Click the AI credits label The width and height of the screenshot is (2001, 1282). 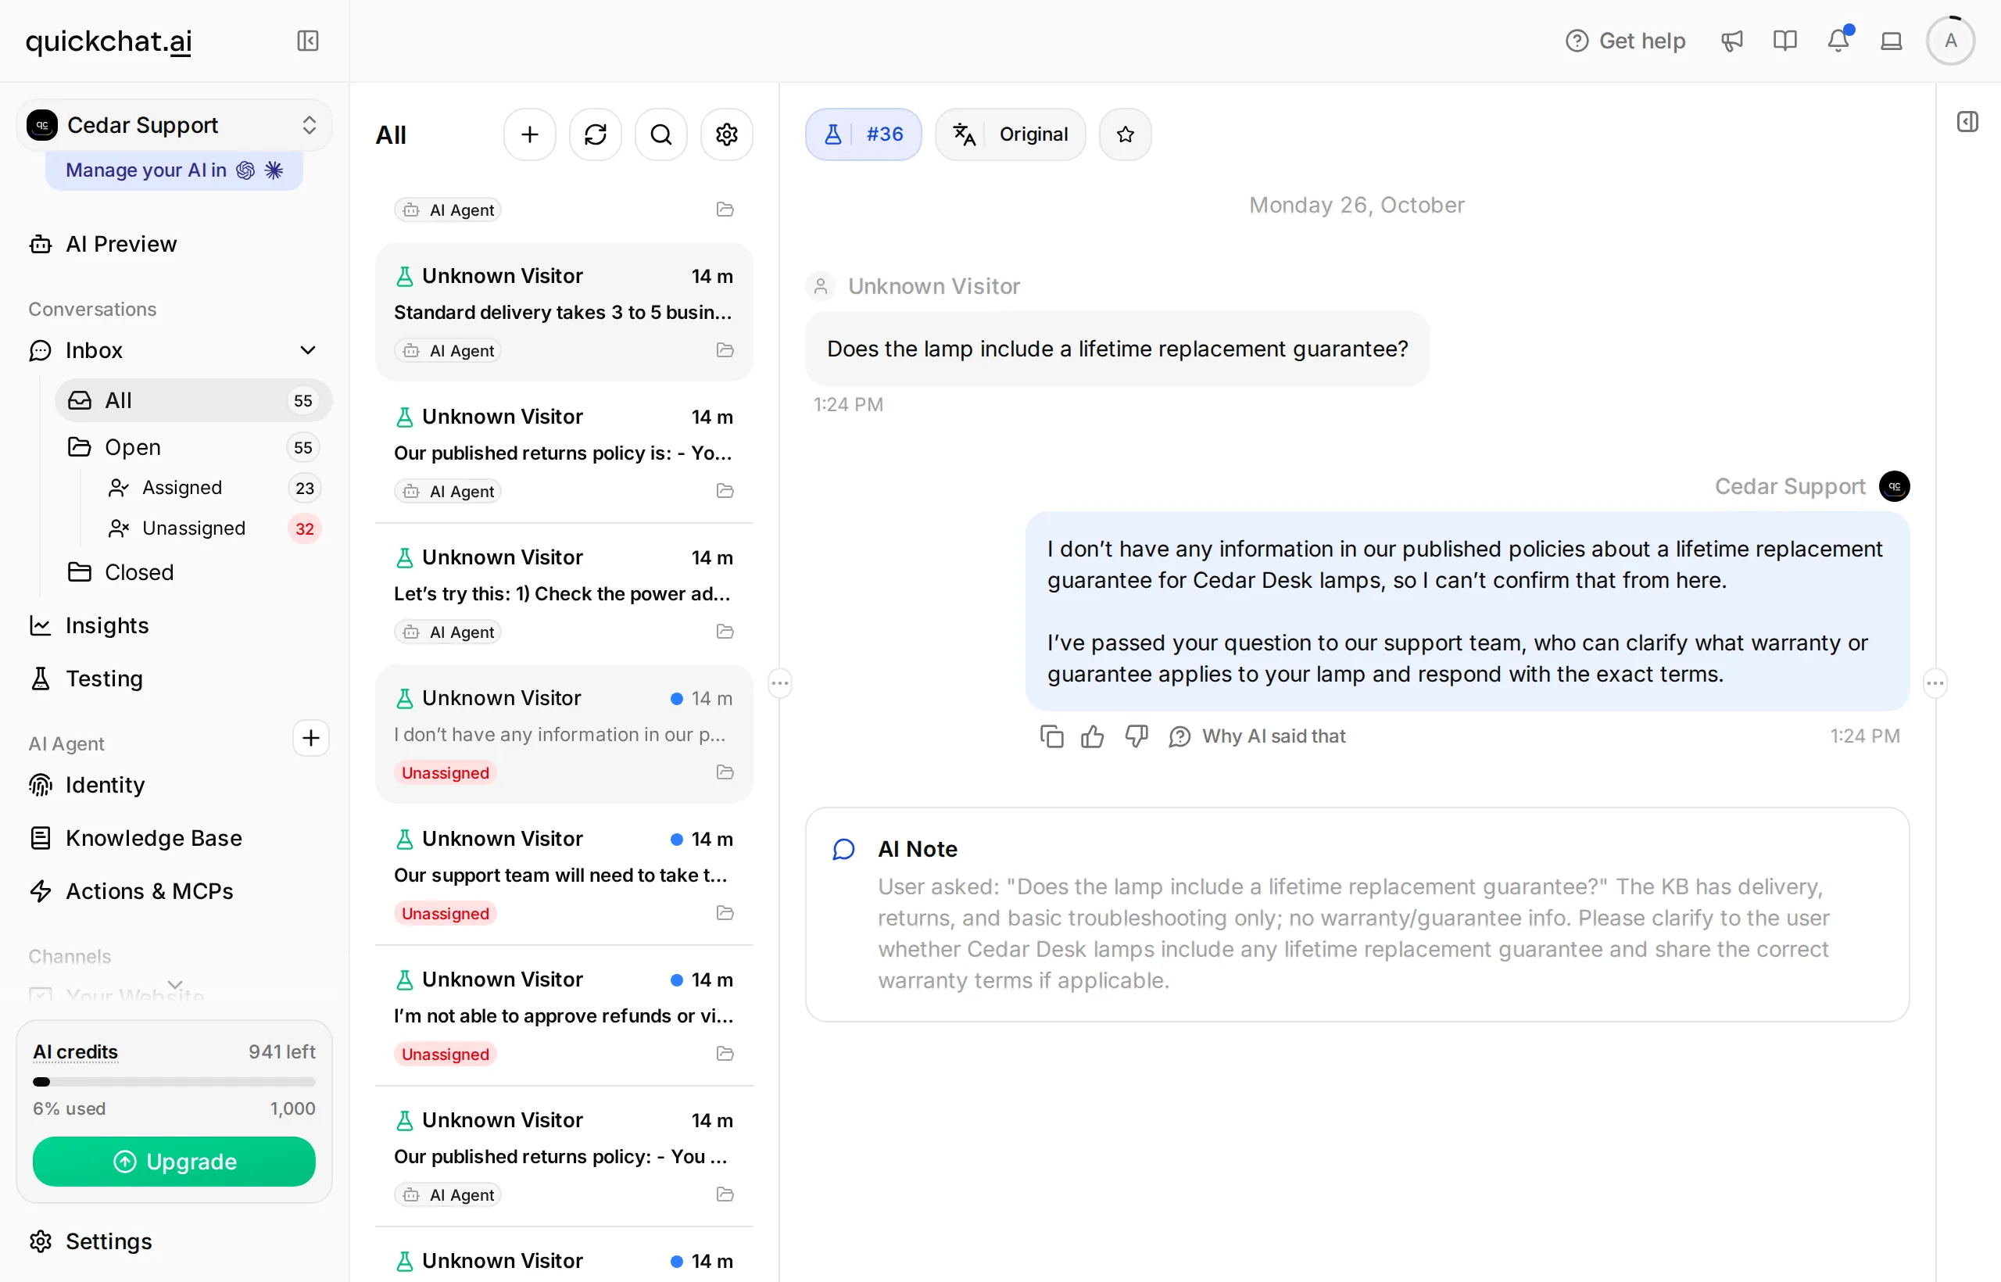pyautogui.click(x=75, y=1052)
